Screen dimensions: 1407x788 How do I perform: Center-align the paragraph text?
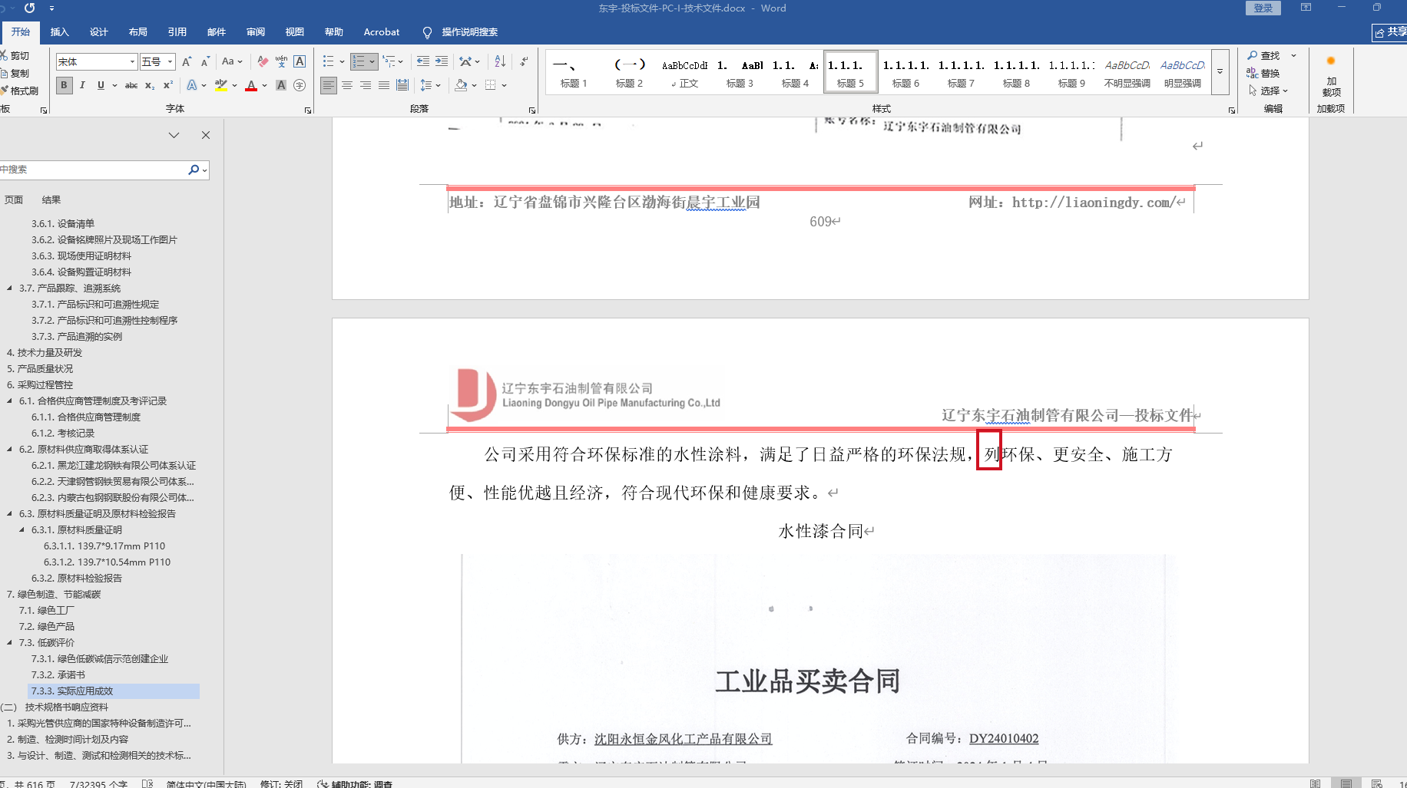click(347, 85)
